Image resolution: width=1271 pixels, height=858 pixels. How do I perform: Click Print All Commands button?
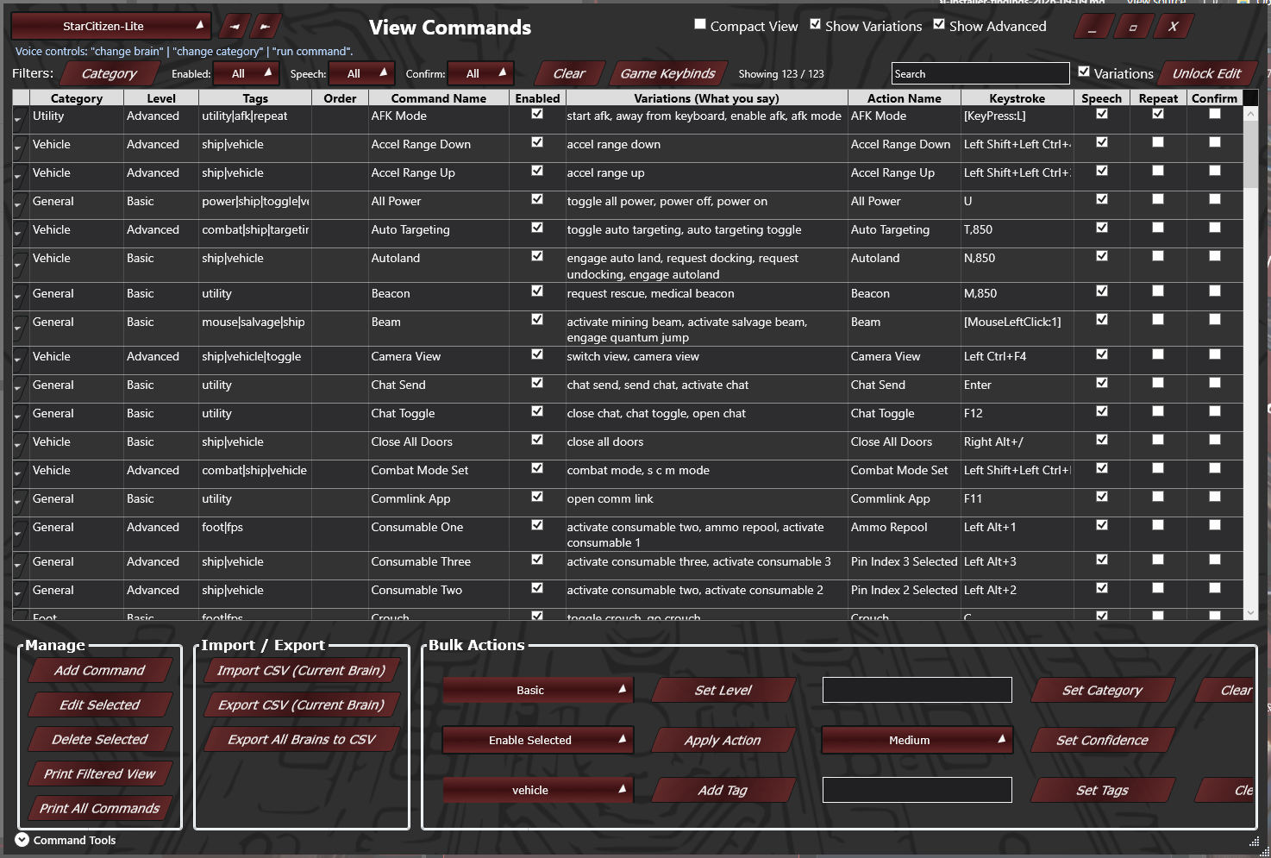(x=100, y=808)
